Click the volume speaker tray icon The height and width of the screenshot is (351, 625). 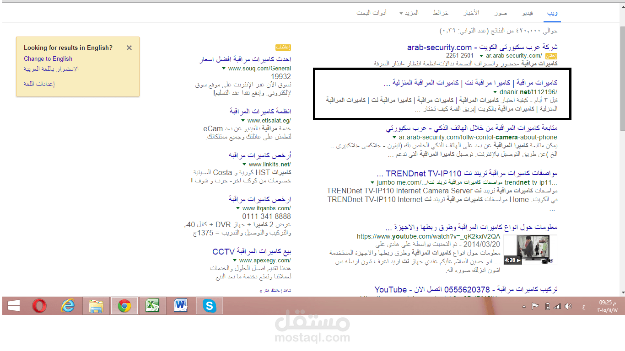(568, 306)
